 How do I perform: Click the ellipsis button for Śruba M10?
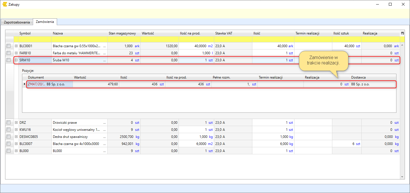105,60
